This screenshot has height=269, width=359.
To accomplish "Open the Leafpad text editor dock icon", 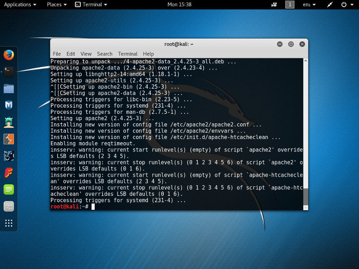I will (8, 189).
